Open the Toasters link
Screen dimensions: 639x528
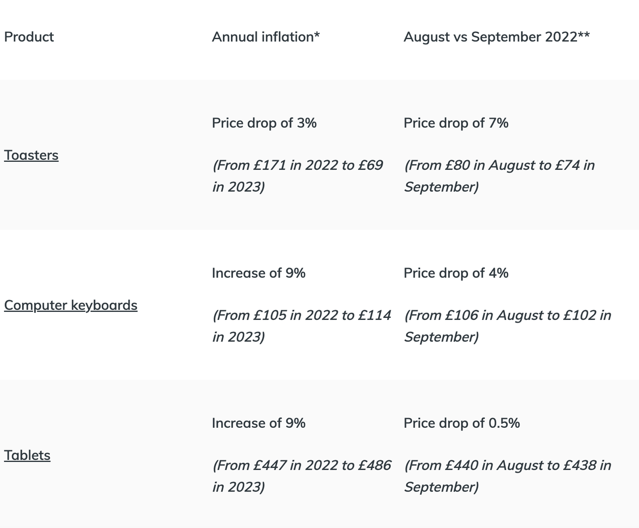pos(31,155)
